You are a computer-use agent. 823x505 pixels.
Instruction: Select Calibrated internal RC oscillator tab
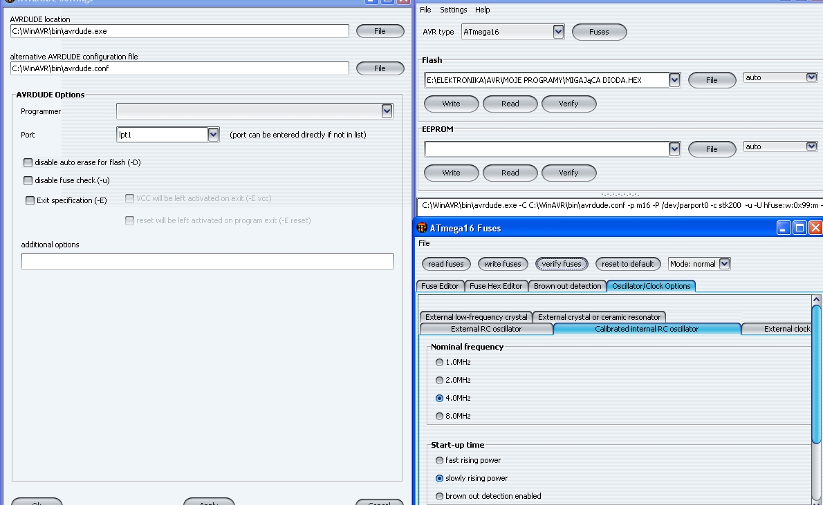coord(647,329)
